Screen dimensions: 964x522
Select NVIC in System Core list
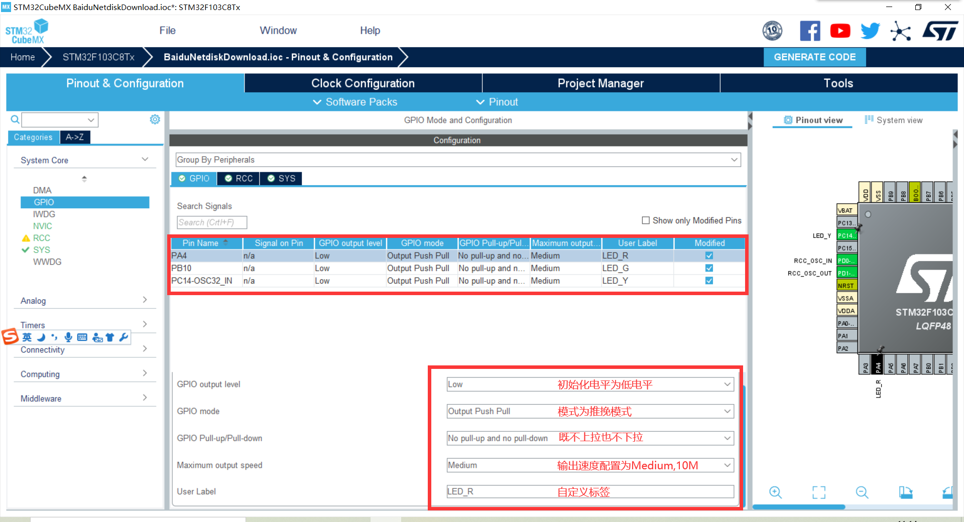tap(43, 226)
